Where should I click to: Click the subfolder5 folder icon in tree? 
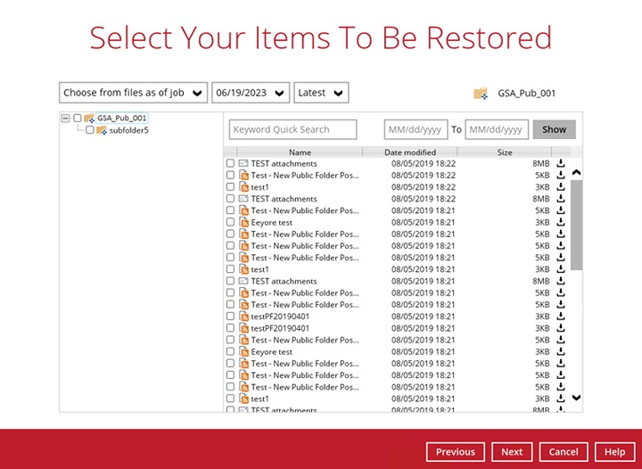coord(102,130)
